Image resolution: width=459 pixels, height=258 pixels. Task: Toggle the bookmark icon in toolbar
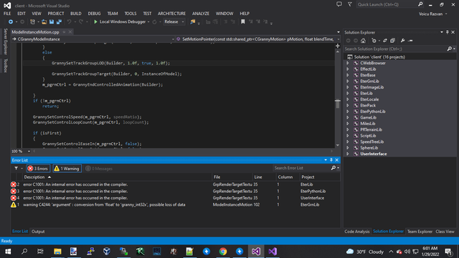[242, 22]
